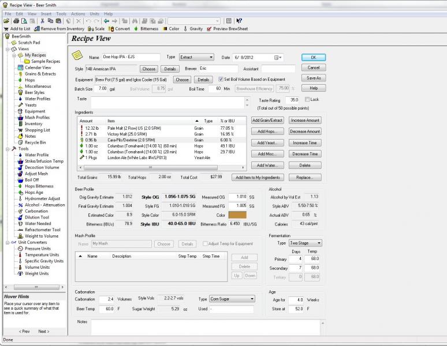This screenshot has width=447, height=346.
Task: Click Next in Hover Hints panel
Action: [44, 331]
